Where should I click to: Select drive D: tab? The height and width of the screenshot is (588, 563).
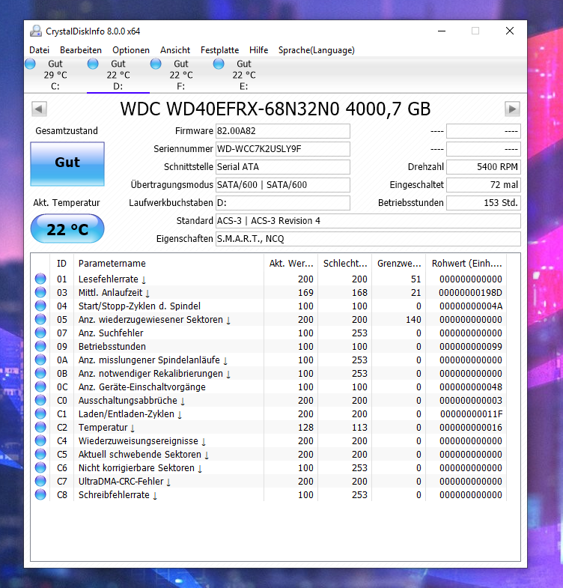tap(118, 75)
